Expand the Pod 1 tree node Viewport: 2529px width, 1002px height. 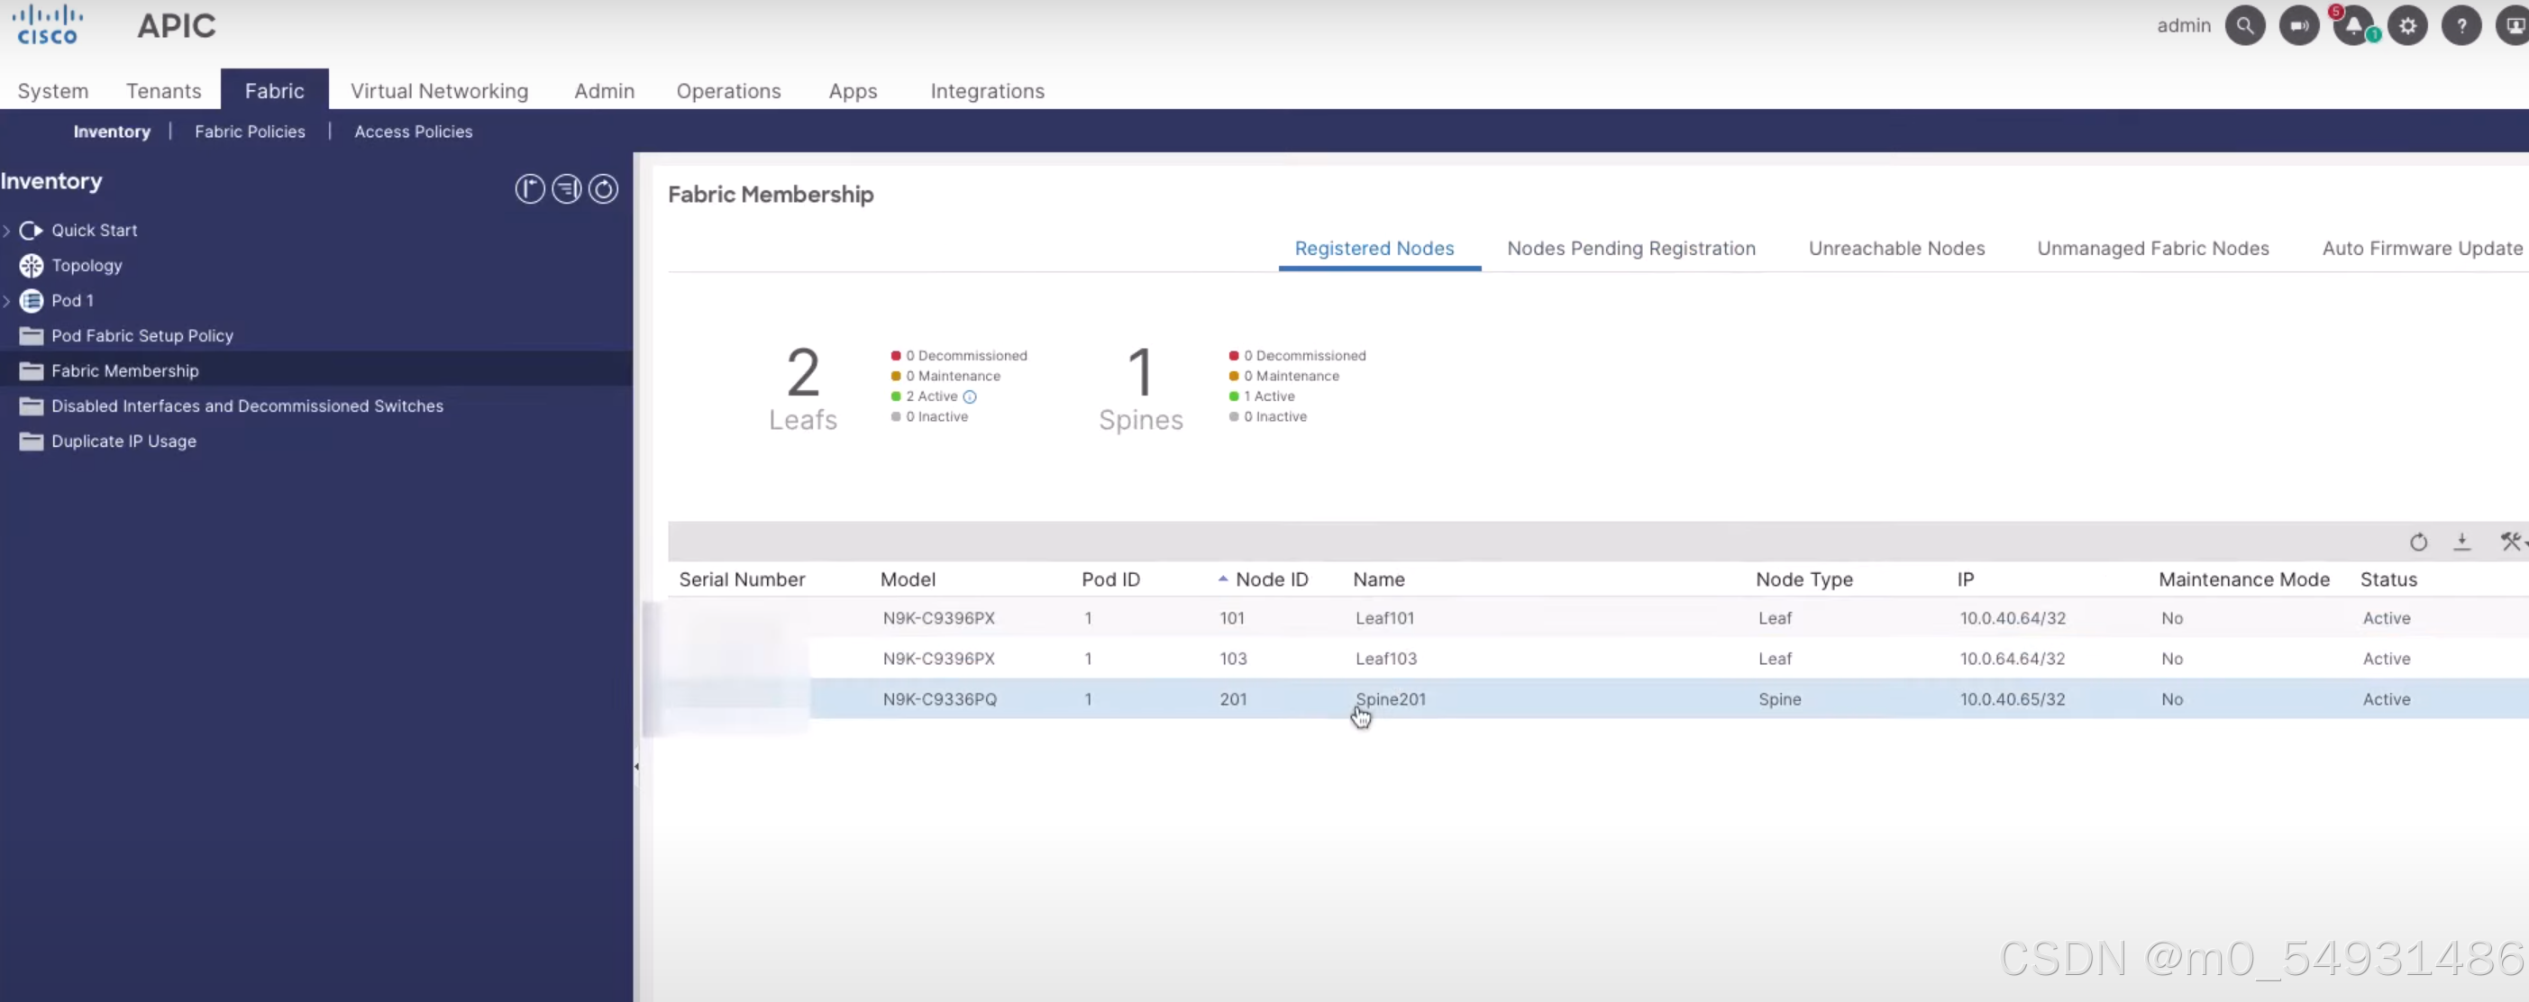pos(7,301)
